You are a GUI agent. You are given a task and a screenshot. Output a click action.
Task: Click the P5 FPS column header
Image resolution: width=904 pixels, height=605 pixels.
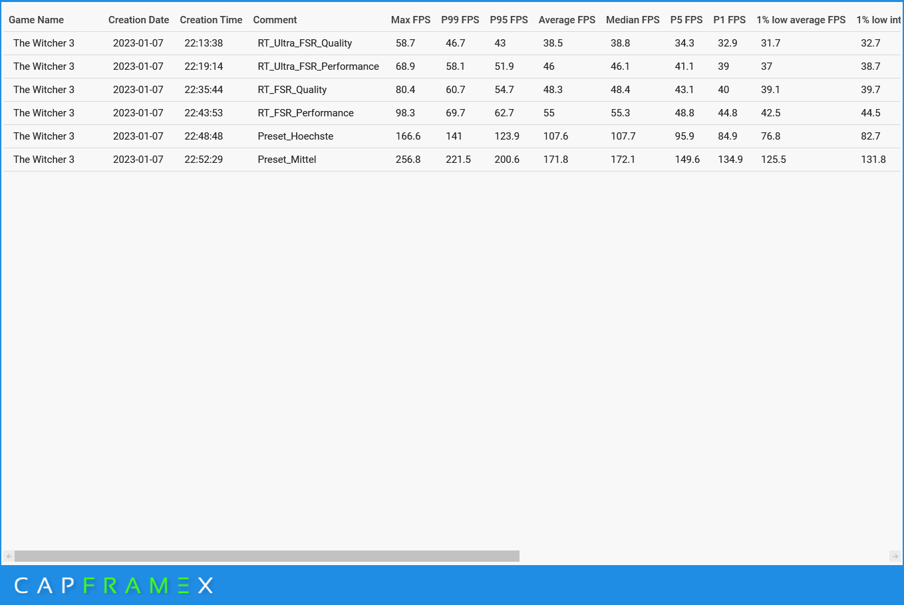[x=686, y=20]
